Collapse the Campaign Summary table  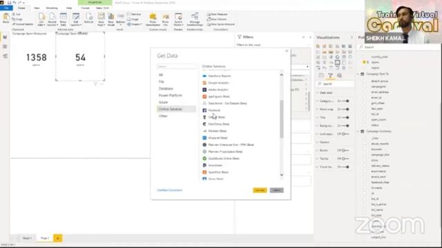click(358, 132)
